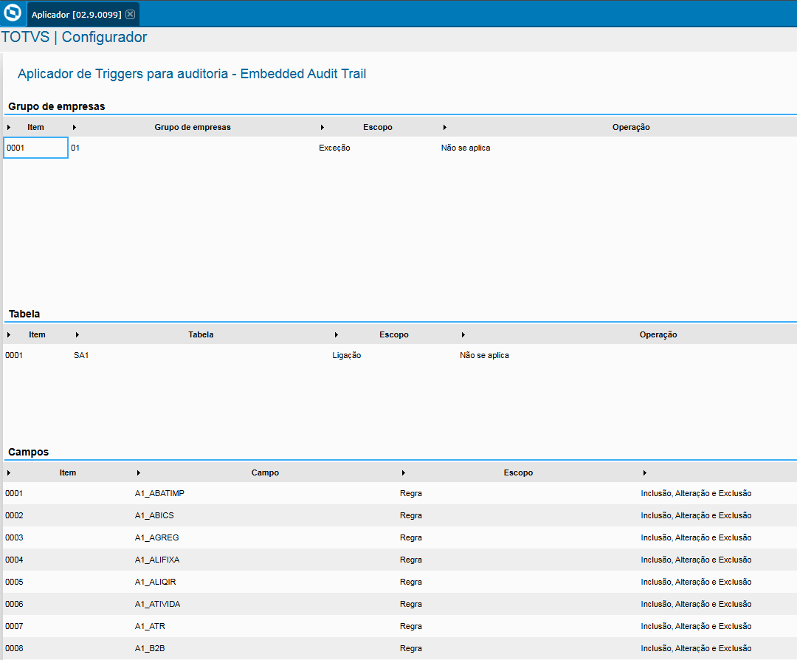Image resolution: width=797 pixels, height=660 pixels.
Task: Select the highlighted 0001 cell in Grupo de empresas
Action: [35, 148]
